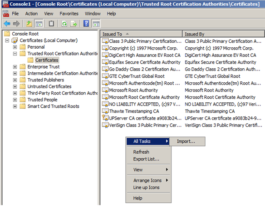Screen dimensions: 265x206
Task: Select Enterprise Trust tree item
Action: (44, 67)
